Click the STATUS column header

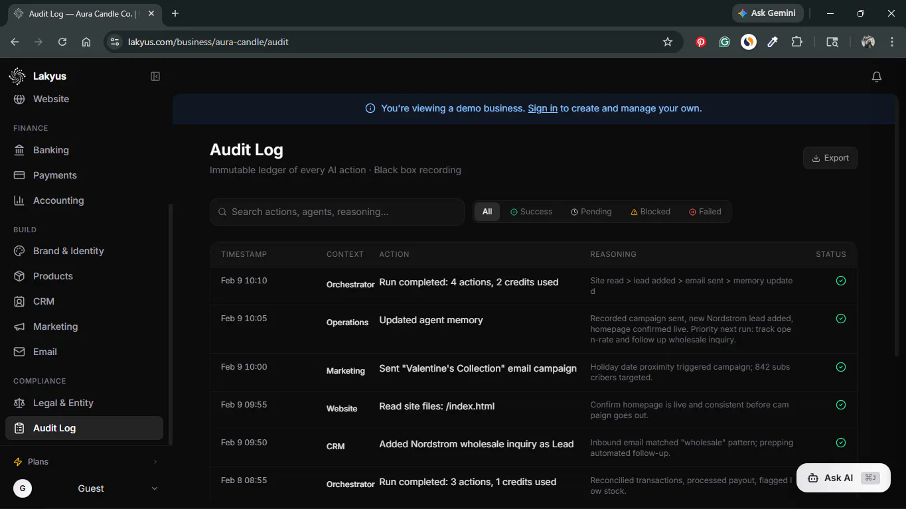coord(831,254)
